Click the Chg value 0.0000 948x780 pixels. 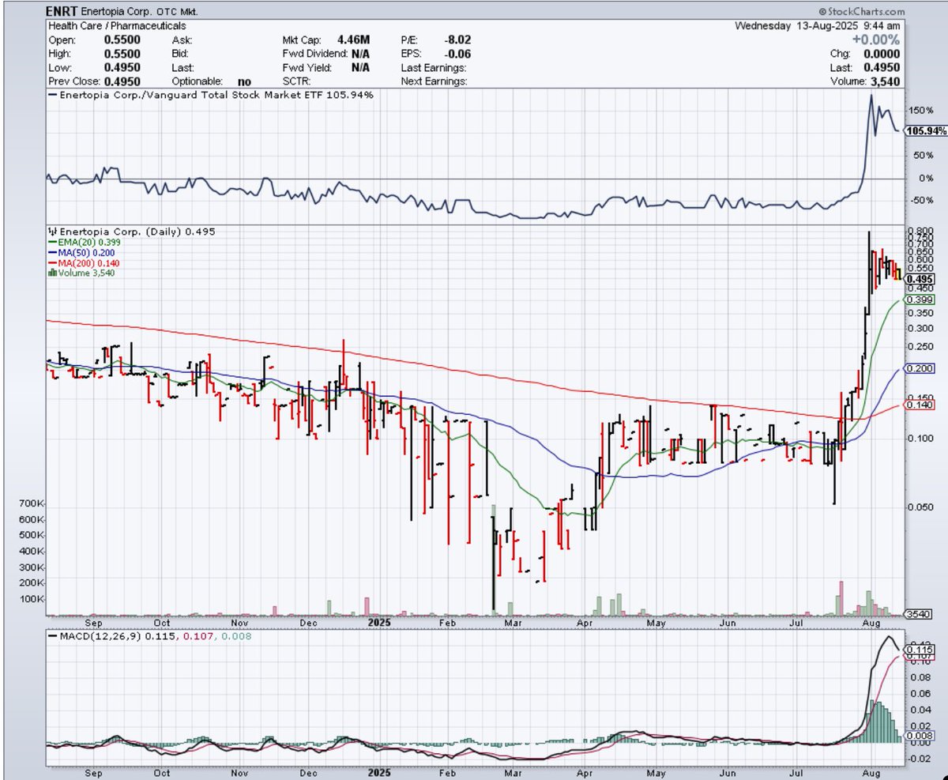(x=883, y=54)
